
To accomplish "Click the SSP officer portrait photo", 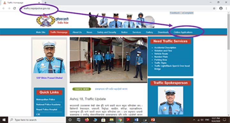I will [49, 57].
